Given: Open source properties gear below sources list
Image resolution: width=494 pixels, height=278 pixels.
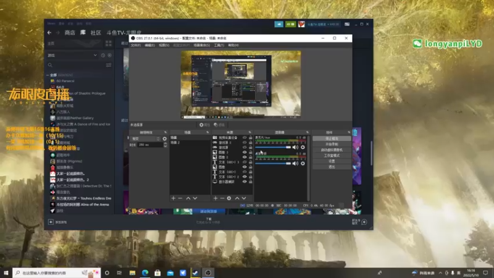Looking at the screenshot, I should (x=229, y=198).
